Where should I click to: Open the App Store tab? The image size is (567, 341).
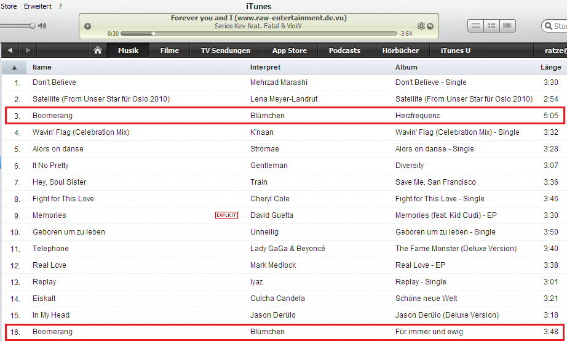tap(290, 50)
